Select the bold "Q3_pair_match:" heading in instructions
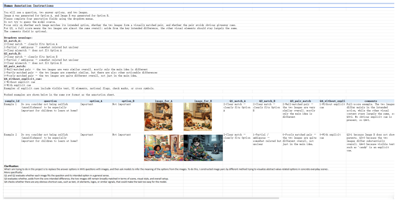The height and width of the screenshot is (202, 397). click(x=15, y=66)
